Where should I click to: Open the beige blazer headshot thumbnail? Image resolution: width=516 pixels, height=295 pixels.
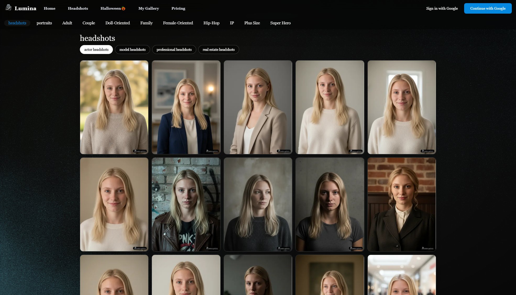tap(258, 107)
